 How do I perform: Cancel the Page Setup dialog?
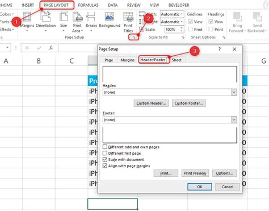228,187
